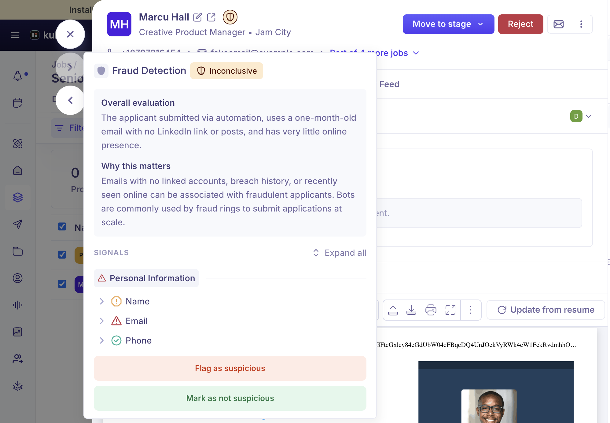Expand the Name signal row

(x=102, y=301)
